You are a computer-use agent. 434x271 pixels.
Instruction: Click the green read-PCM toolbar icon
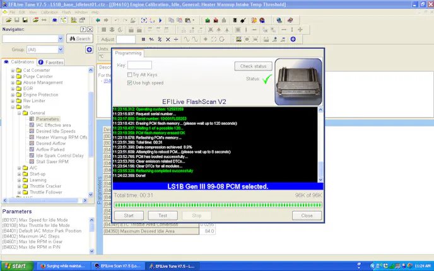208,20
